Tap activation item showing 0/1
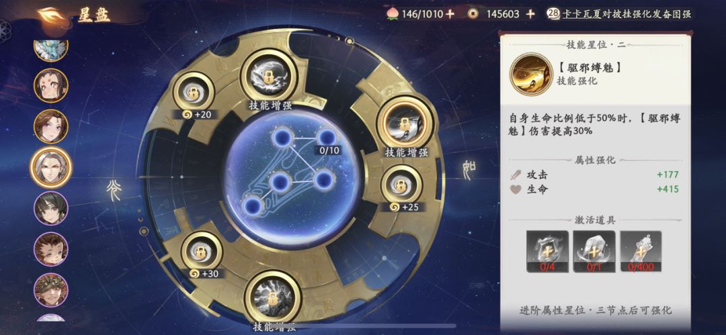This screenshot has width=726, height=335. pyautogui.click(x=594, y=251)
